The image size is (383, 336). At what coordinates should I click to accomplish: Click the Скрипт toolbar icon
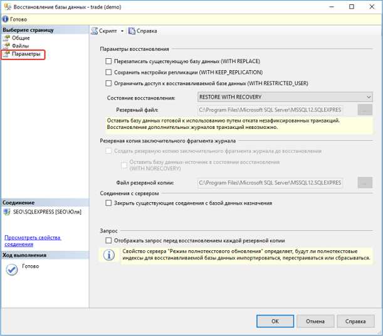point(94,31)
